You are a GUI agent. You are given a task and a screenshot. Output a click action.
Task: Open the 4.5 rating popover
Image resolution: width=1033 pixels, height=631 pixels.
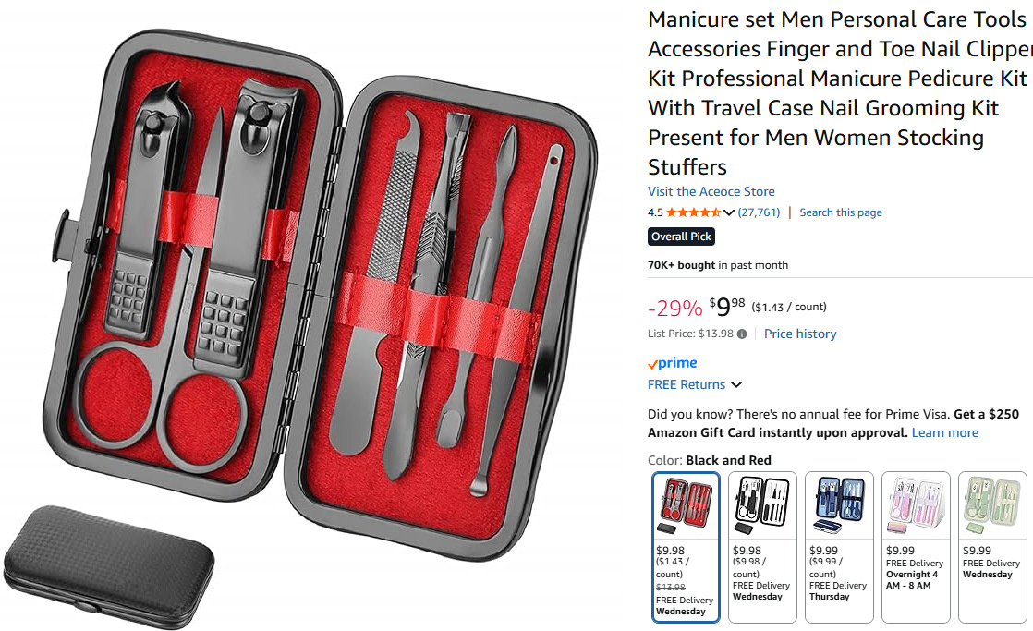(x=655, y=212)
